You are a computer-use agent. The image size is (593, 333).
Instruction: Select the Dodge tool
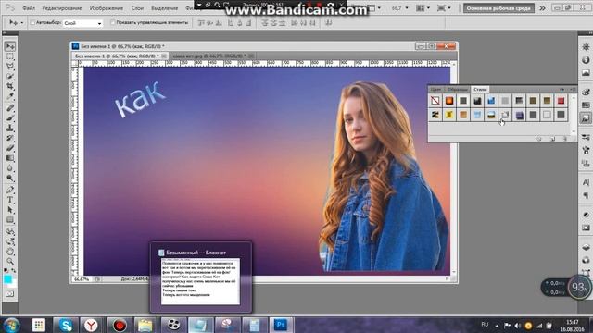pos(10,178)
